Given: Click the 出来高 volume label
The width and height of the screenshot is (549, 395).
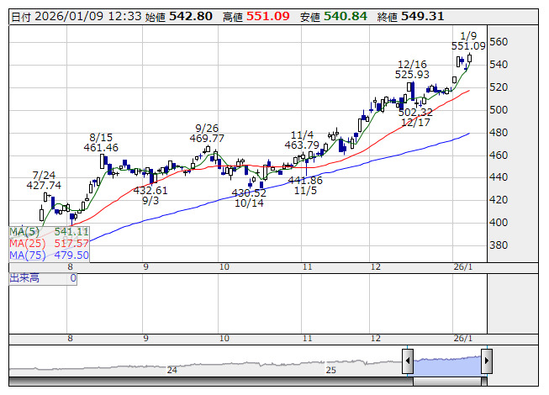Looking at the screenshot, I should point(25,277).
